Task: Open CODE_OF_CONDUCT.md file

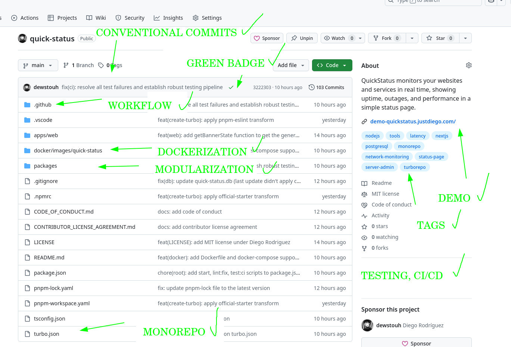Action: tap(64, 212)
